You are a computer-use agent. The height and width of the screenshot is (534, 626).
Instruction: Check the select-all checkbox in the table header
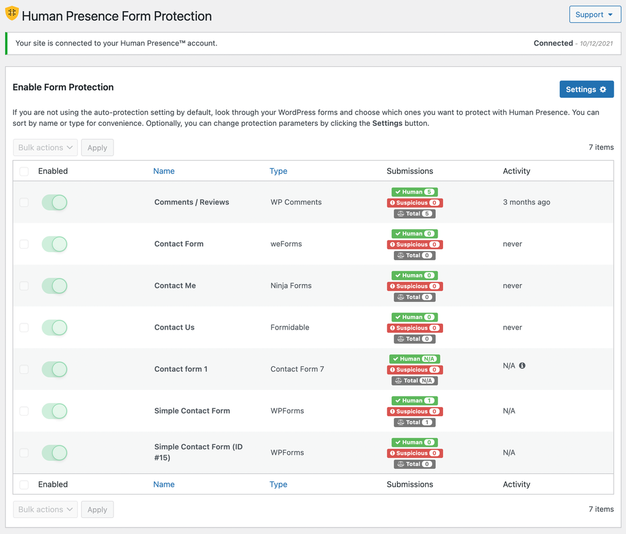tap(24, 171)
